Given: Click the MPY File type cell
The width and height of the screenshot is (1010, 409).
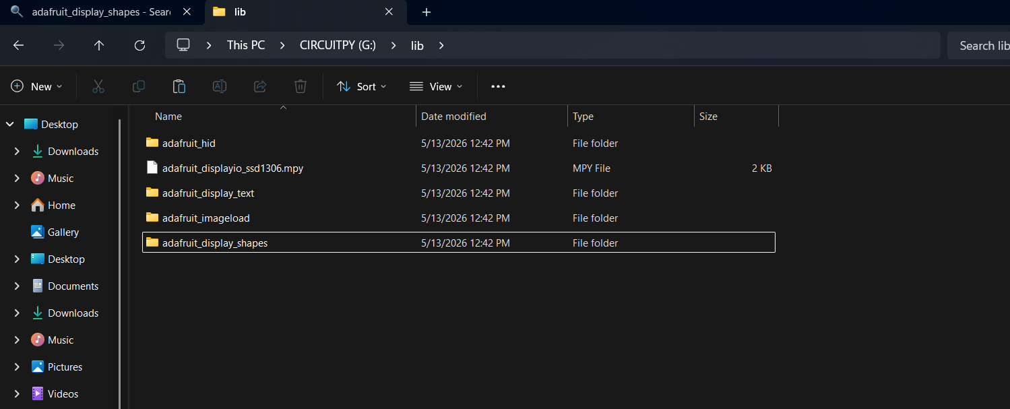Looking at the screenshot, I should click(x=592, y=168).
